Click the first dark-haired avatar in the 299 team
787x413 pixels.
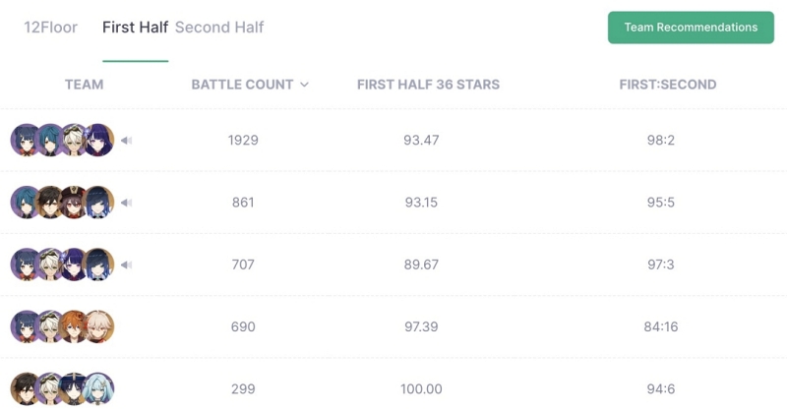click(26, 389)
